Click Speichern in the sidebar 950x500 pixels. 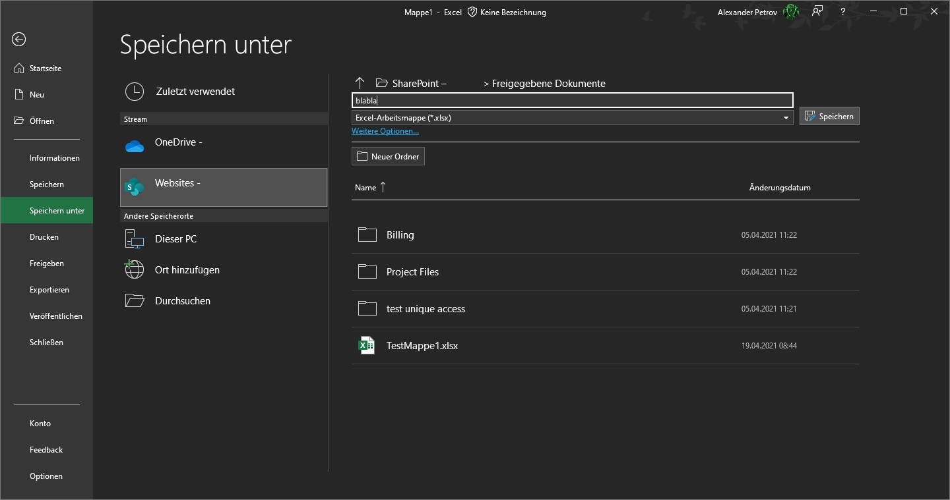tap(46, 184)
